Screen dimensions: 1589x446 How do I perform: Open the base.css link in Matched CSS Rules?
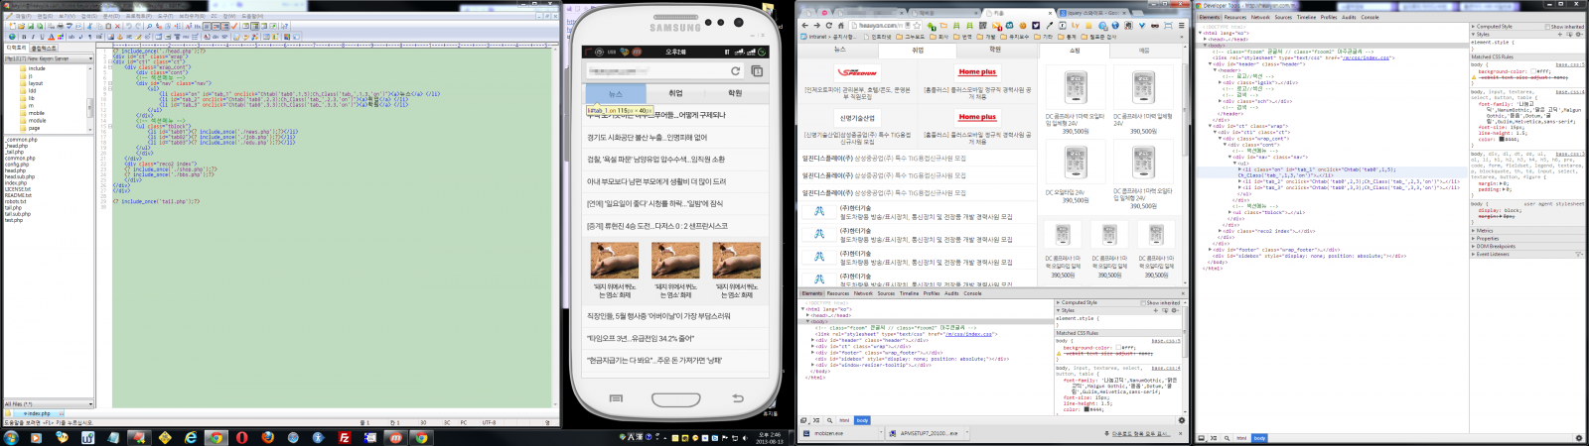(1166, 341)
